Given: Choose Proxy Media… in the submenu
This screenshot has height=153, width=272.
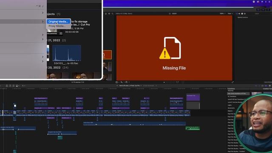Looking at the screenshot, I should point(57,26).
